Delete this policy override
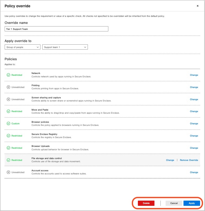 tap(146, 203)
